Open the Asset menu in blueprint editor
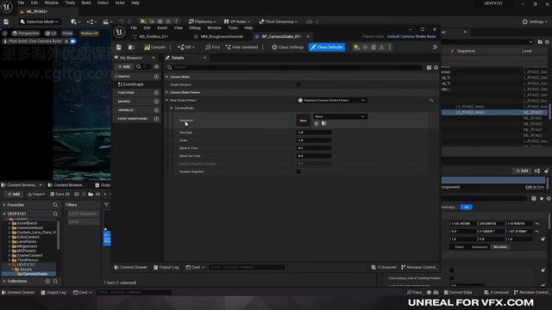 pos(162,28)
